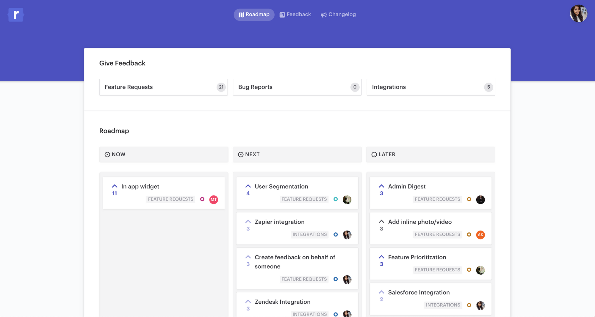This screenshot has width=595, height=317.
Task: Open the In app widget post
Action: (x=140, y=187)
